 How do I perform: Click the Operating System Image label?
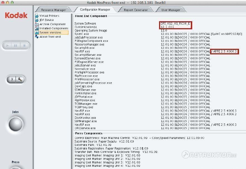[91, 30]
